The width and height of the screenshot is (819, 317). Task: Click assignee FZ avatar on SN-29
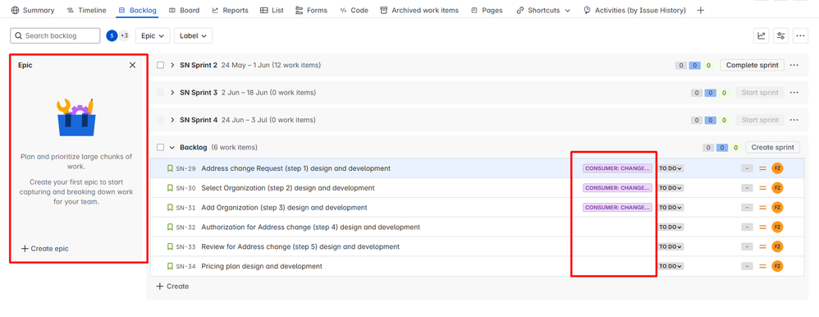777,168
